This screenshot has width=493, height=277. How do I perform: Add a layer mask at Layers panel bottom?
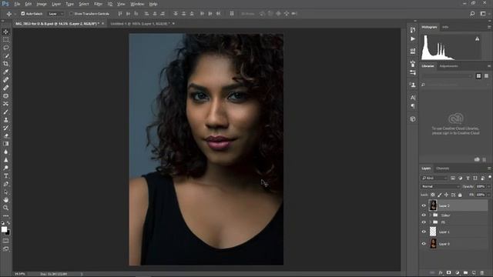coord(448,272)
